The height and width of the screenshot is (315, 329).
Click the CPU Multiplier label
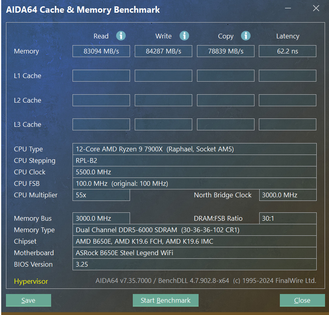pos(36,195)
